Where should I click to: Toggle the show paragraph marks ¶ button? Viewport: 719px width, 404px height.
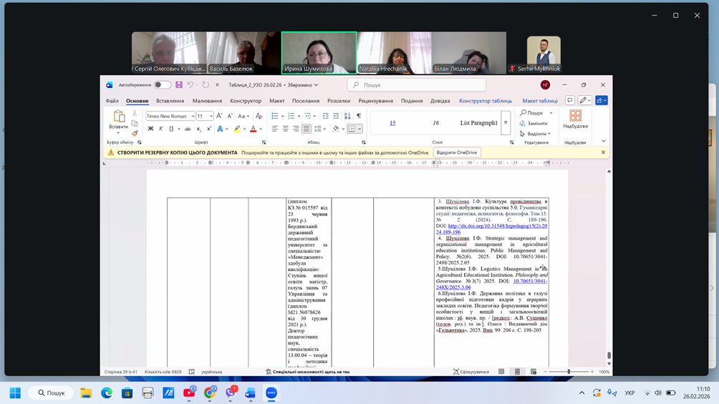[359, 116]
